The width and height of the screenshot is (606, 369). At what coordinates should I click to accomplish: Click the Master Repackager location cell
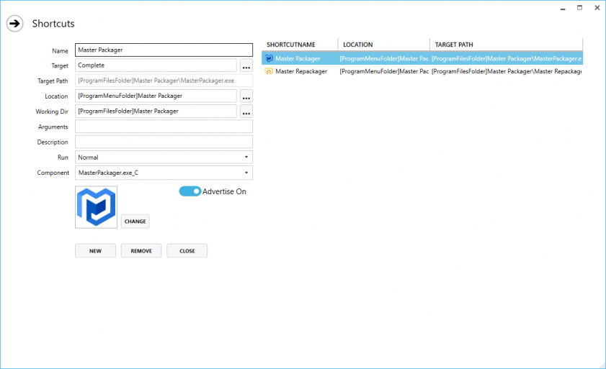[384, 71]
